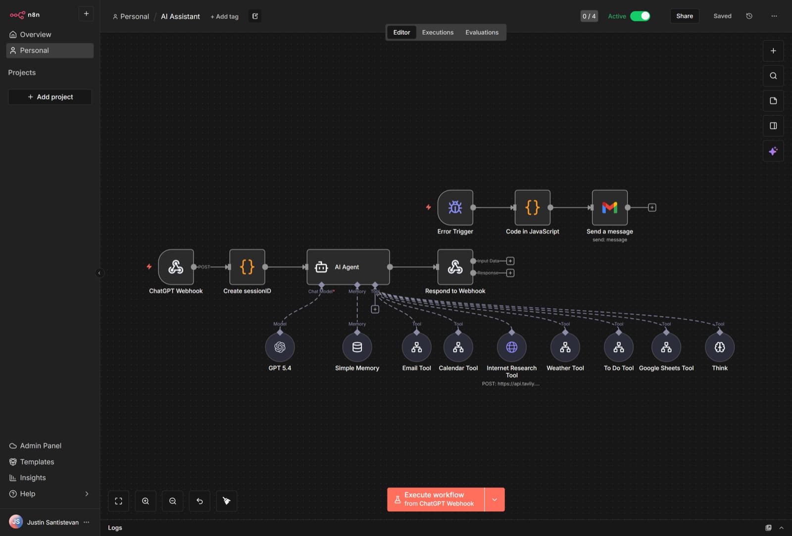Open the workflow more options menu

[774, 16]
